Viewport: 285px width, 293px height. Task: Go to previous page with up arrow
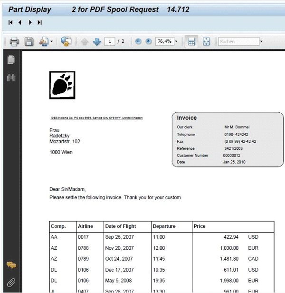tap(85, 42)
